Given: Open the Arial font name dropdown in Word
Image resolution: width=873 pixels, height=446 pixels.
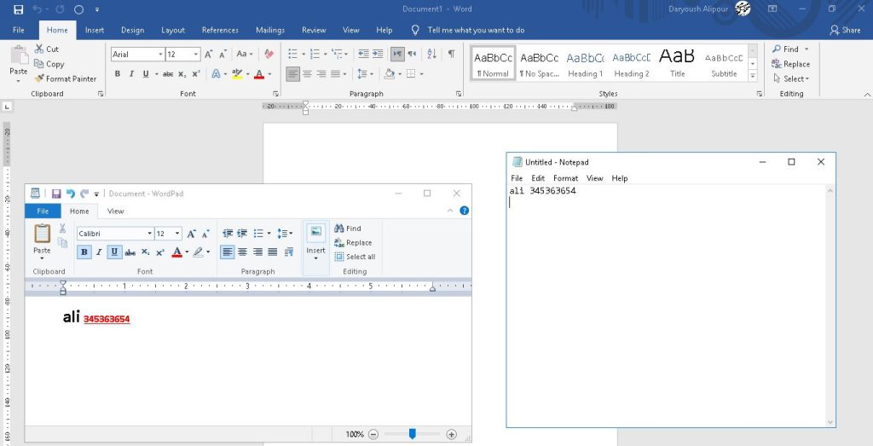Looking at the screenshot, I should (x=159, y=55).
